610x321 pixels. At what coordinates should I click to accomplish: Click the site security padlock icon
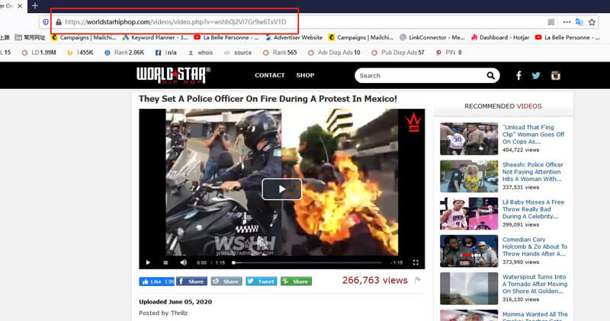click(59, 22)
